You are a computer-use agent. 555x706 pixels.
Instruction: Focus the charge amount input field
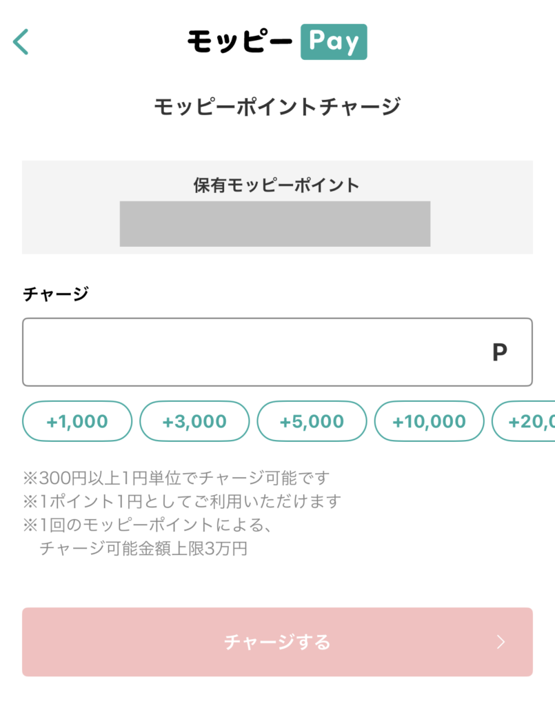[255, 352]
